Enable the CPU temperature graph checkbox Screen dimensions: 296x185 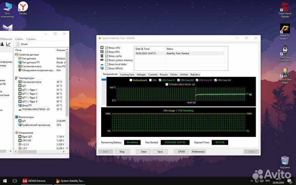[150, 80]
